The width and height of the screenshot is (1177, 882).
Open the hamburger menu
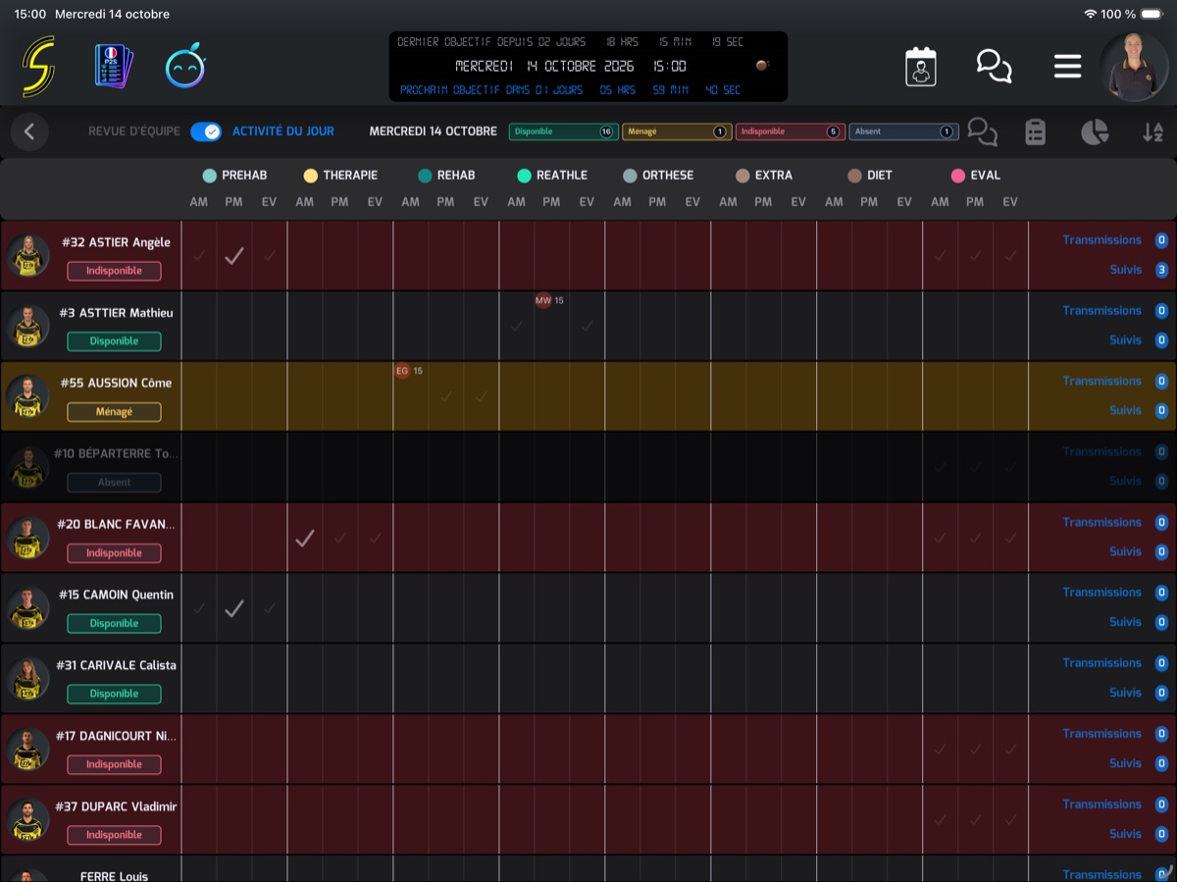[1067, 67]
